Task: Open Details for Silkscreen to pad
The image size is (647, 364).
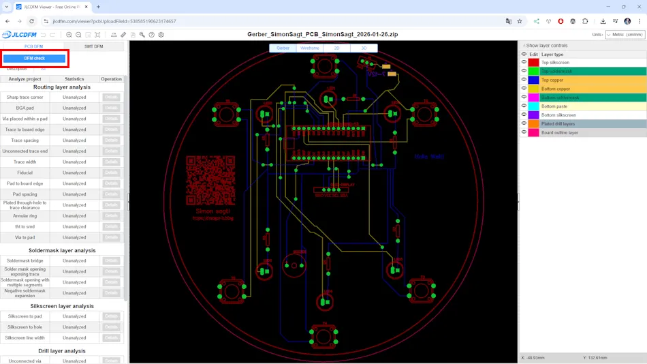Action: point(111,316)
